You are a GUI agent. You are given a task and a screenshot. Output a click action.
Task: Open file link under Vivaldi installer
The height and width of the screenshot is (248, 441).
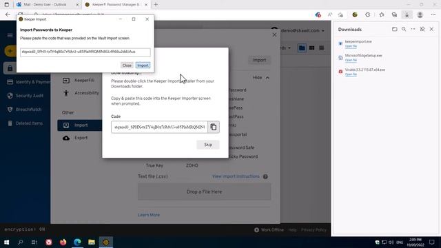point(351,74)
